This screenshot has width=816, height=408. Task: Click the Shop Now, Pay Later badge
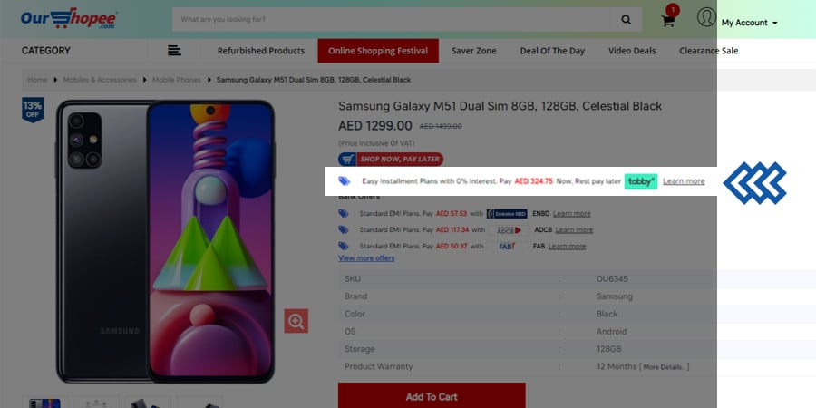(391, 160)
